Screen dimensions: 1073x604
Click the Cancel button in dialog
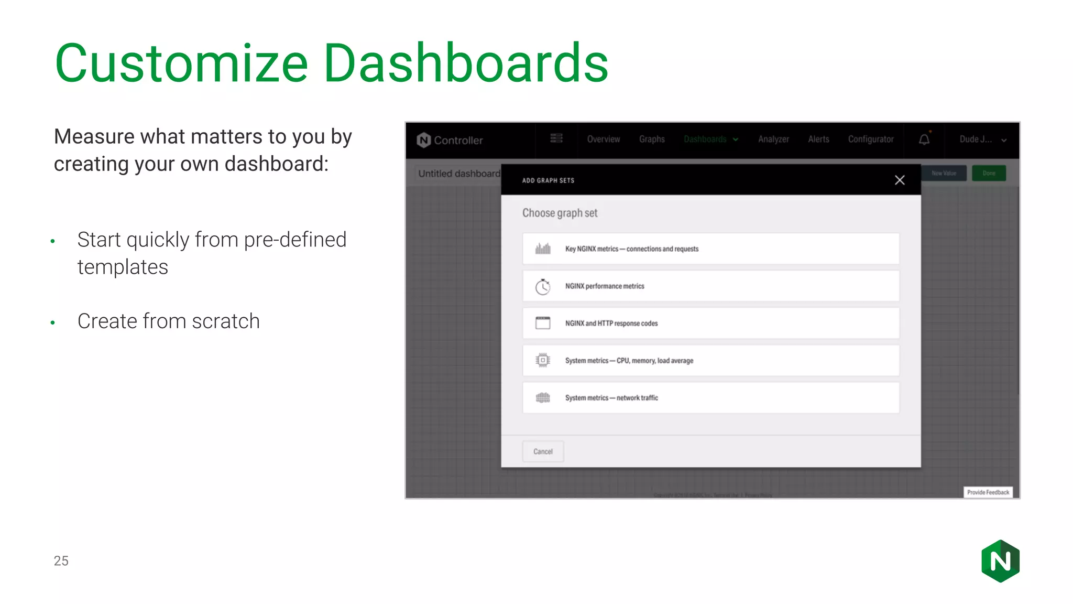click(543, 451)
